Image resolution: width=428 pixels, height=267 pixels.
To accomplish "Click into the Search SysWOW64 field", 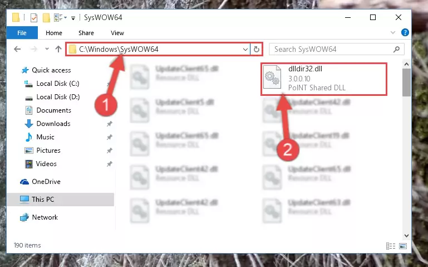I will coord(332,49).
